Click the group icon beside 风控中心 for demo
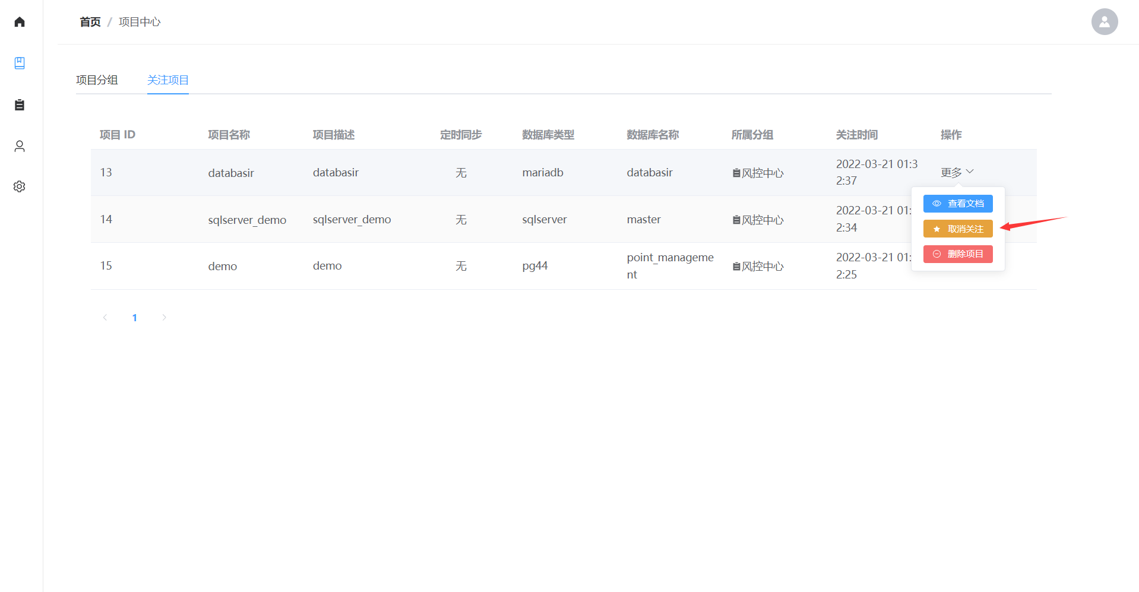 click(x=736, y=267)
